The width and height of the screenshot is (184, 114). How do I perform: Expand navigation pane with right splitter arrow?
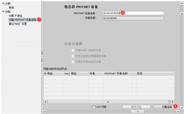[x=42, y=61]
